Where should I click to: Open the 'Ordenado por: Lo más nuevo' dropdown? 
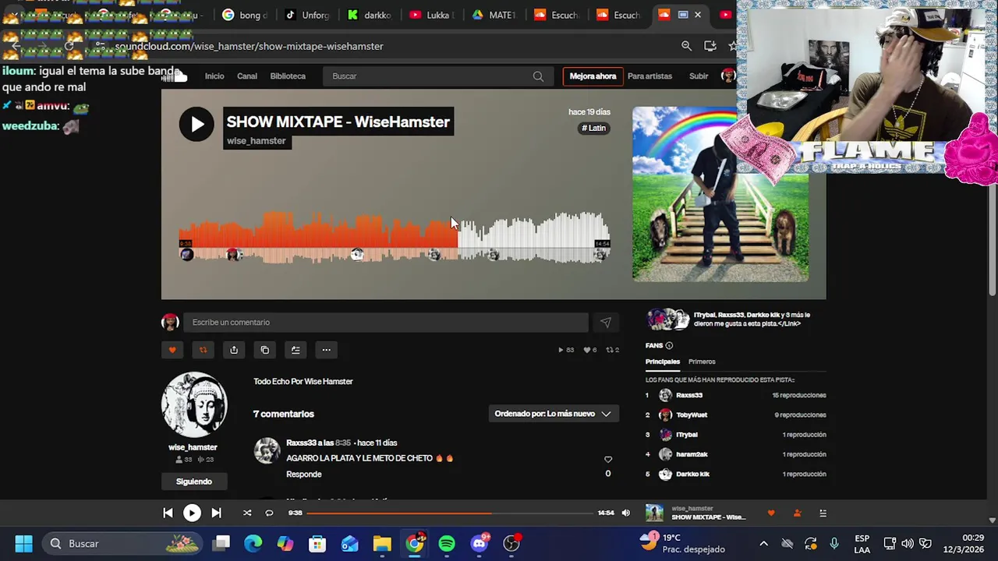point(553,414)
